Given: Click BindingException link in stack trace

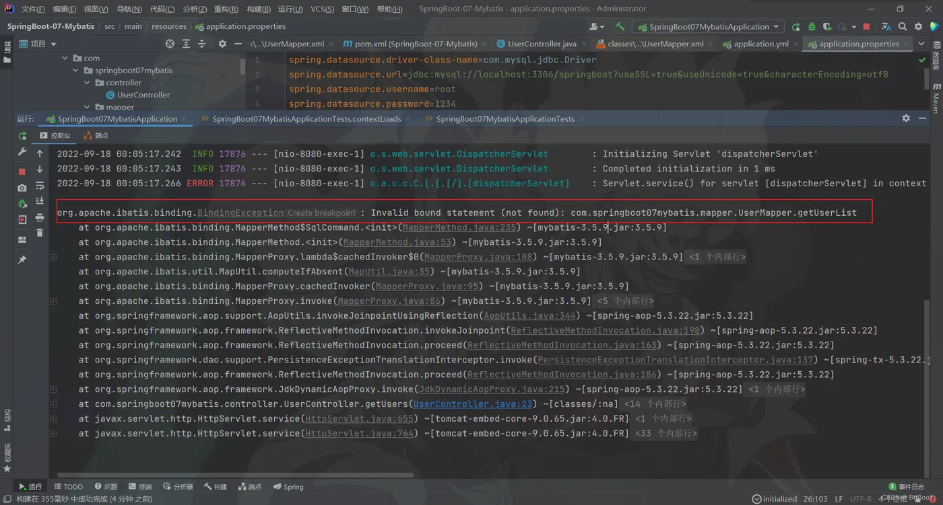Looking at the screenshot, I should (240, 212).
